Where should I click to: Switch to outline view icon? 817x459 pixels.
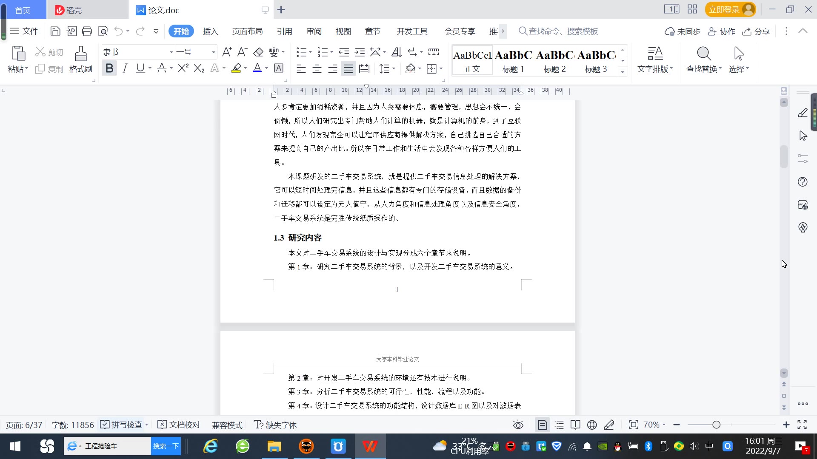559,425
